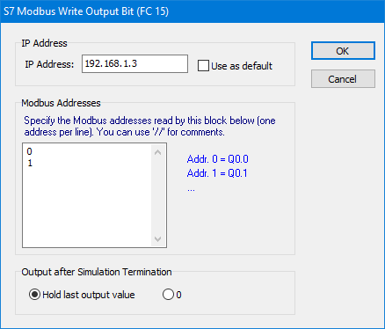Click the Hold last output value label

[89, 295]
